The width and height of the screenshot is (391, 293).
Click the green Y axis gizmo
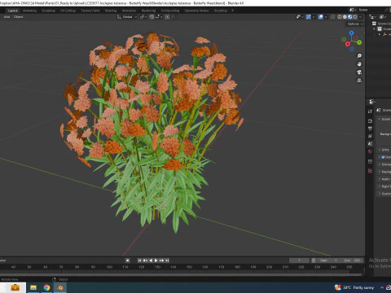(359, 42)
